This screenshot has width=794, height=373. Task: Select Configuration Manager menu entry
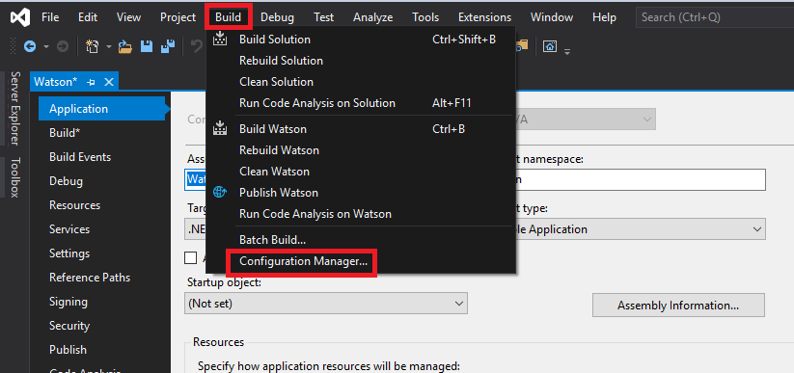point(303,261)
